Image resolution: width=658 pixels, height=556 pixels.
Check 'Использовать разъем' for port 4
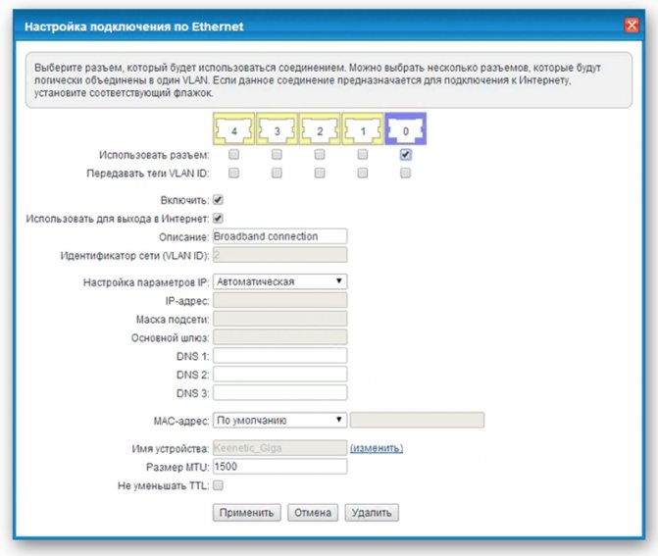(x=233, y=154)
